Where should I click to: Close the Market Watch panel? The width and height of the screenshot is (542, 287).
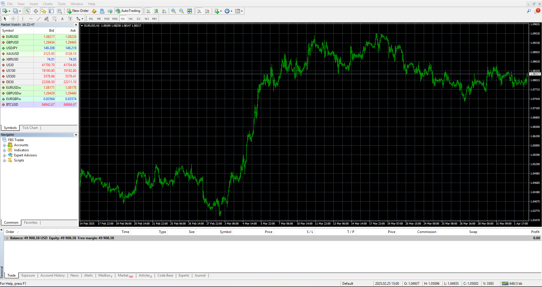click(76, 25)
